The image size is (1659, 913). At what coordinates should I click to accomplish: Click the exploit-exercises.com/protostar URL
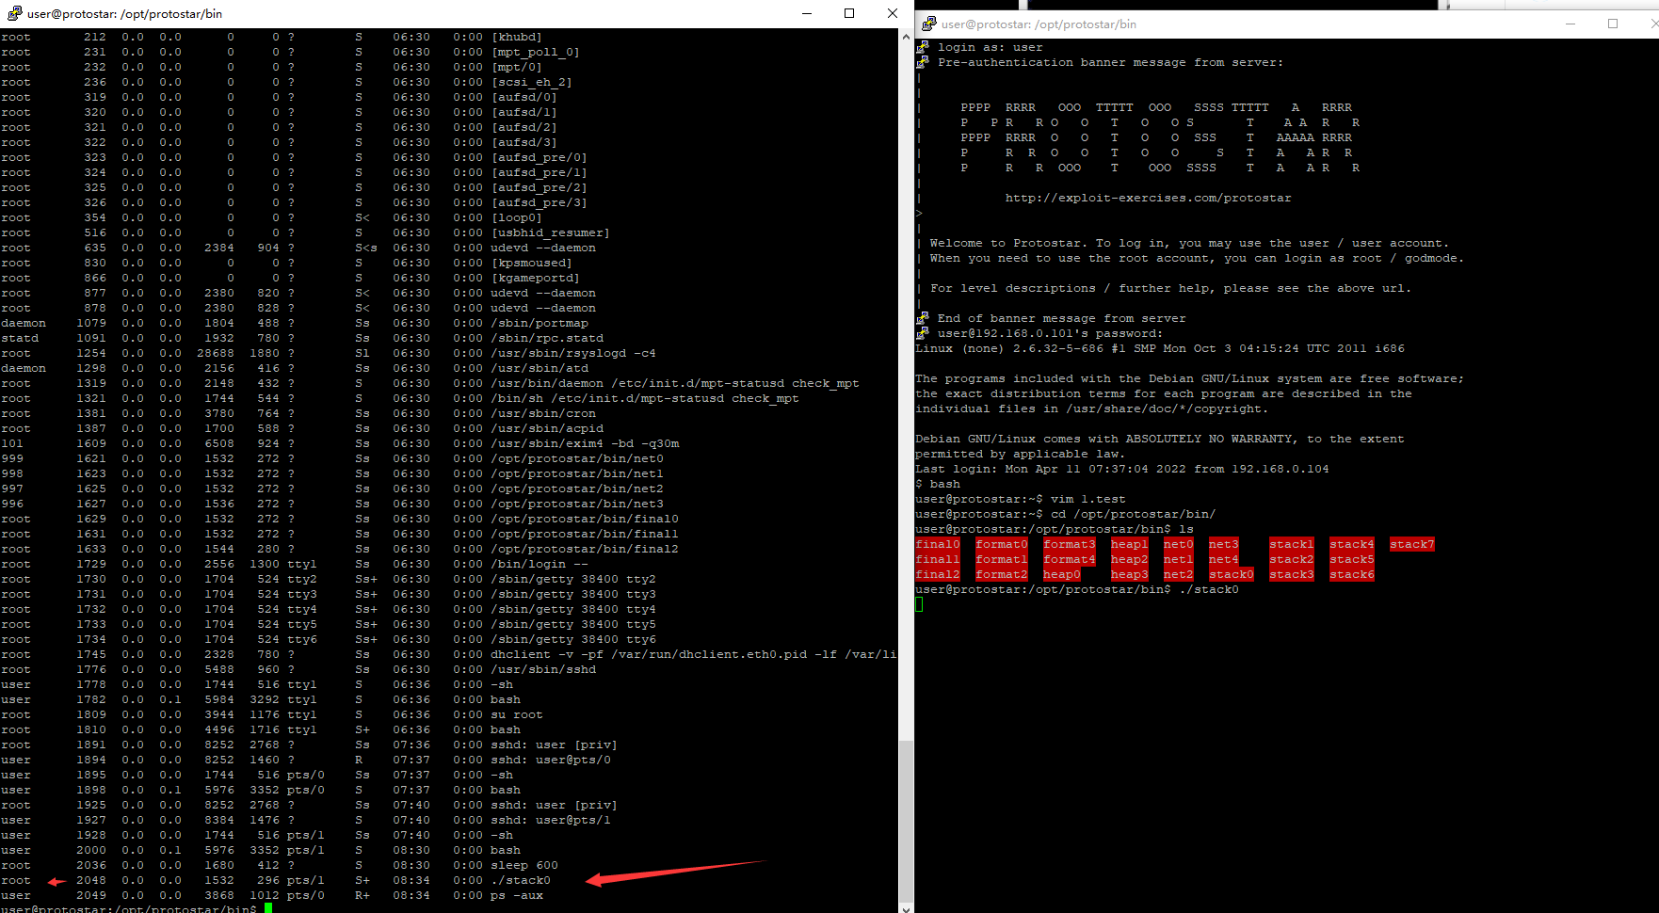(1149, 198)
